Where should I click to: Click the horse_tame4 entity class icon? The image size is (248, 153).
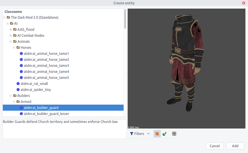(x=21, y=72)
